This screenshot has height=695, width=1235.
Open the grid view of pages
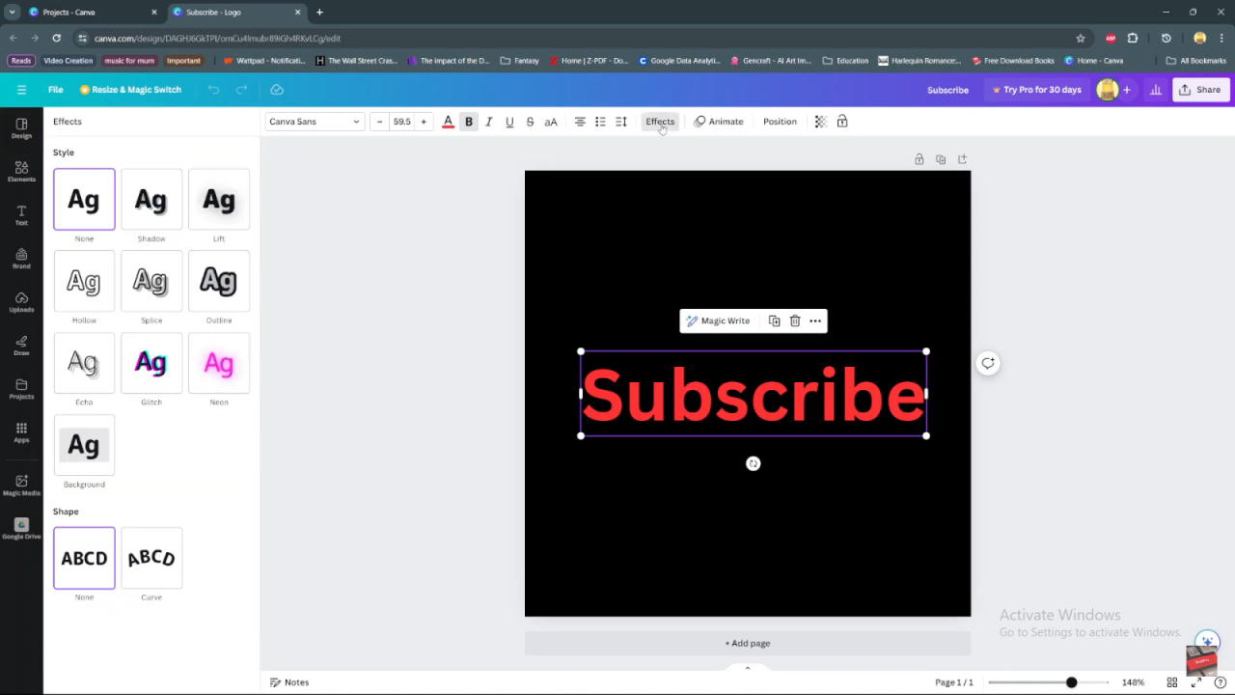1172,682
